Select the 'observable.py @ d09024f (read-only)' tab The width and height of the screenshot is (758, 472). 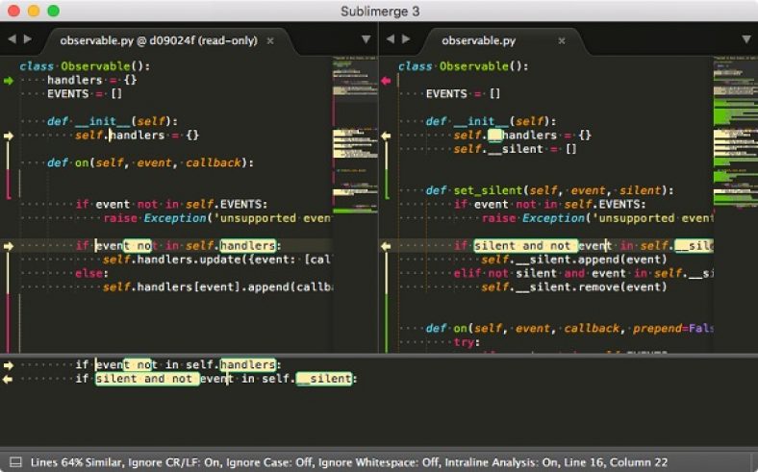point(160,41)
